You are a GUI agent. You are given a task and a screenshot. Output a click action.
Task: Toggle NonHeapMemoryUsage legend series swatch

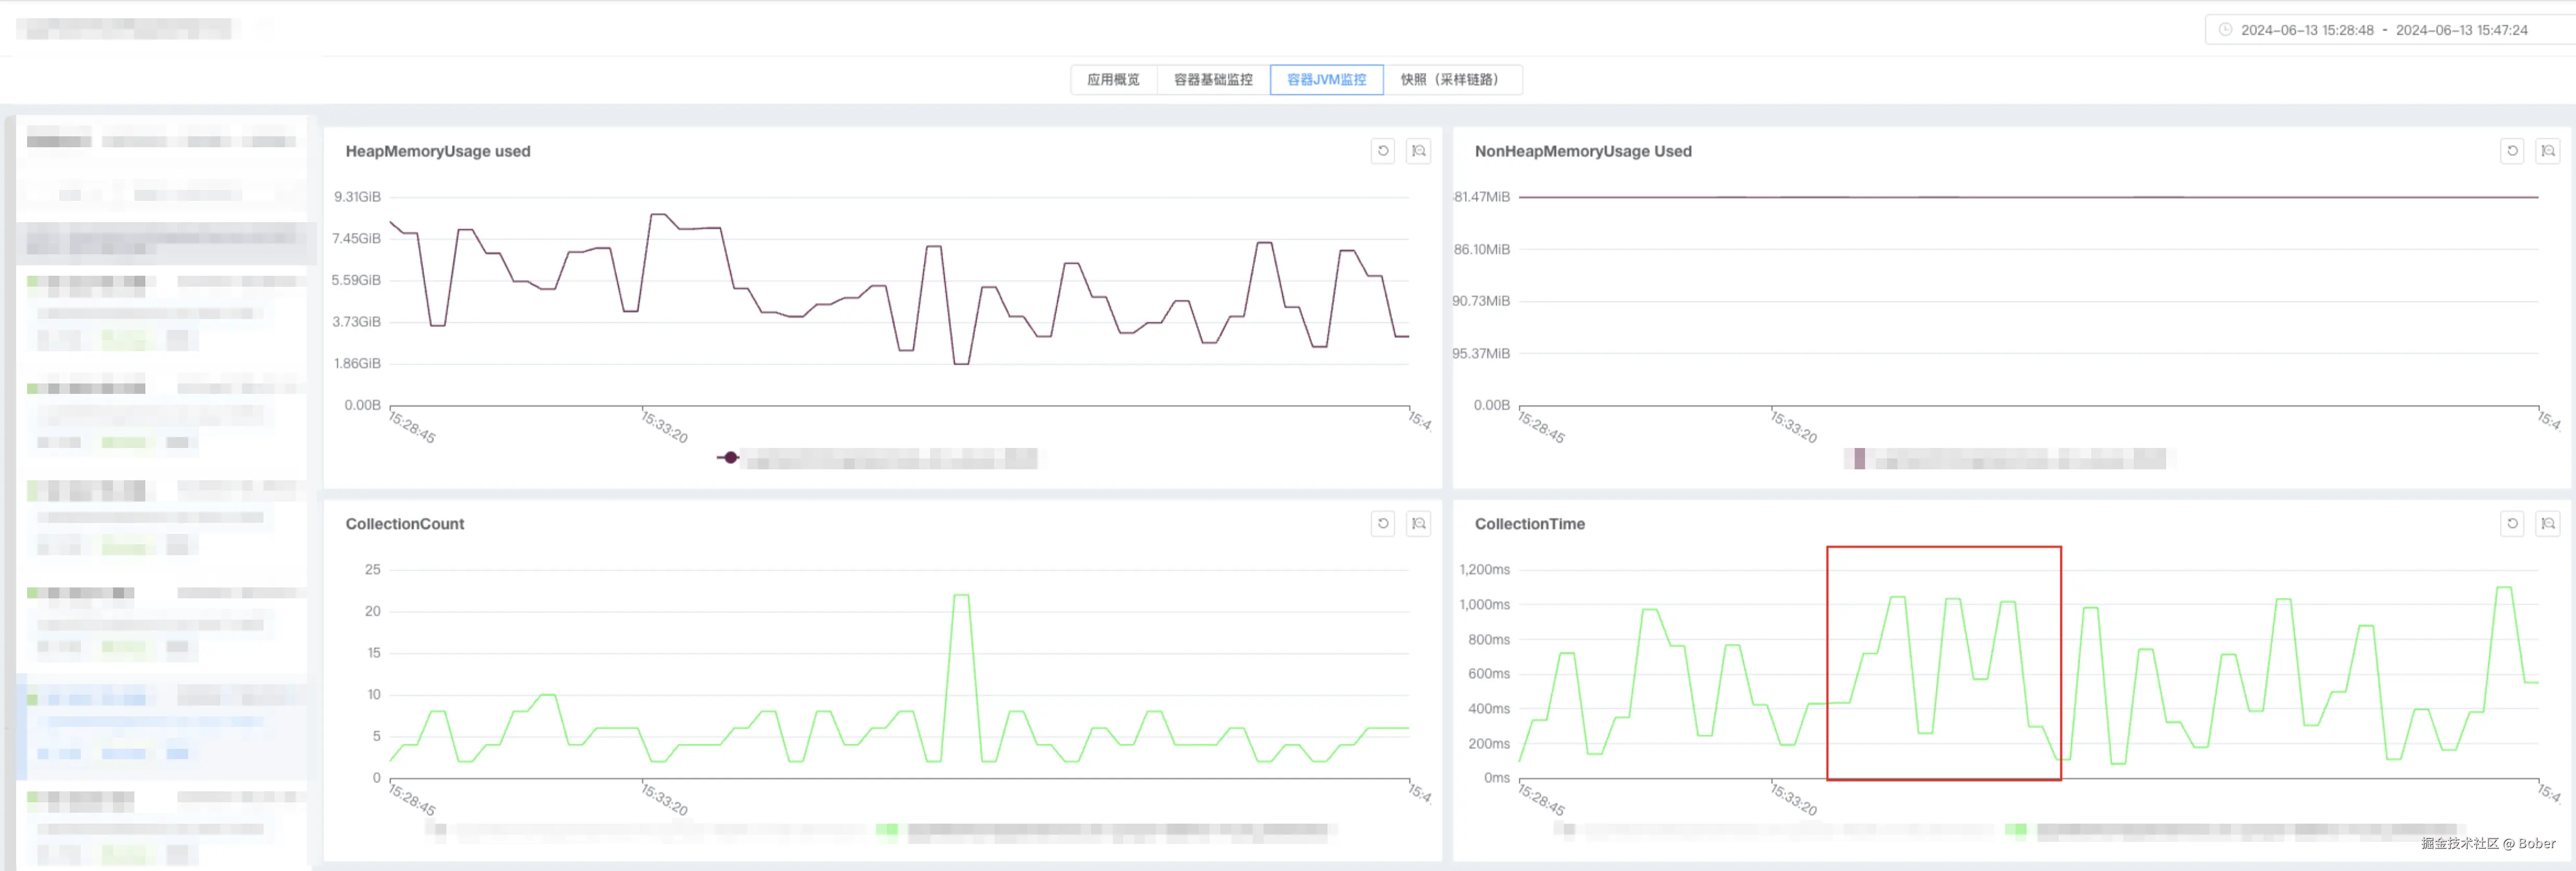point(1859,458)
